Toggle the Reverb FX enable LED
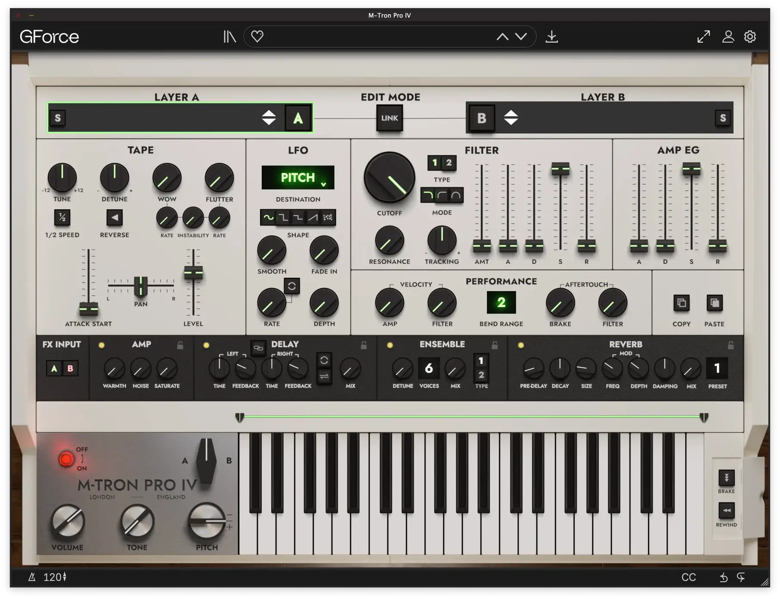 pyautogui.click(x=521, y=345)
